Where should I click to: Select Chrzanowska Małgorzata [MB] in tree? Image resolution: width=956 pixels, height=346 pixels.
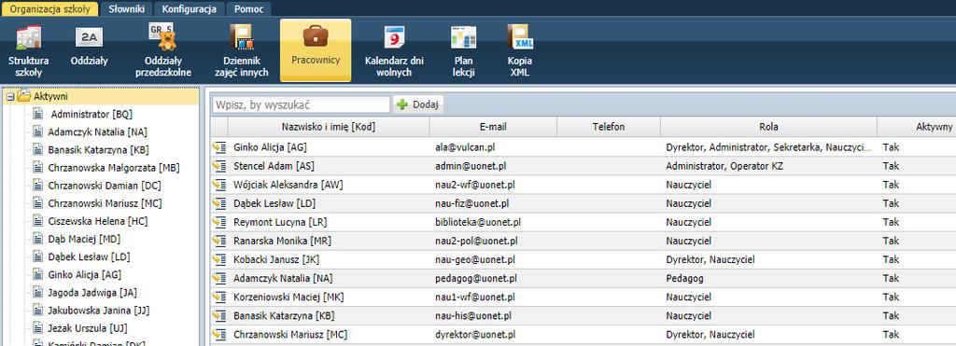114,168
